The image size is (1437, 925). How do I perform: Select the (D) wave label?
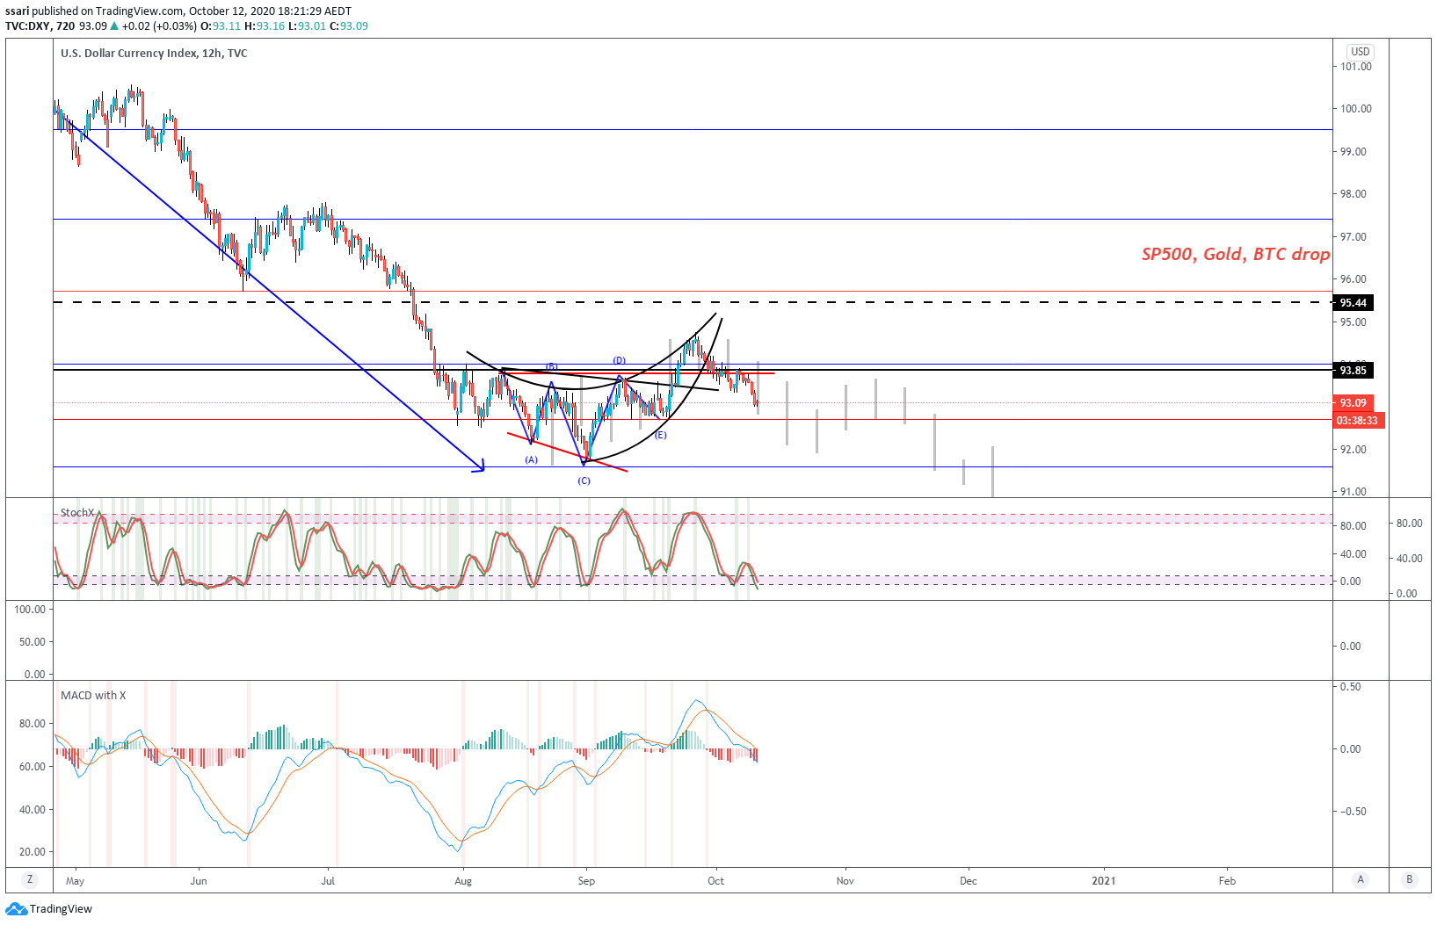(x=620, y=360)
